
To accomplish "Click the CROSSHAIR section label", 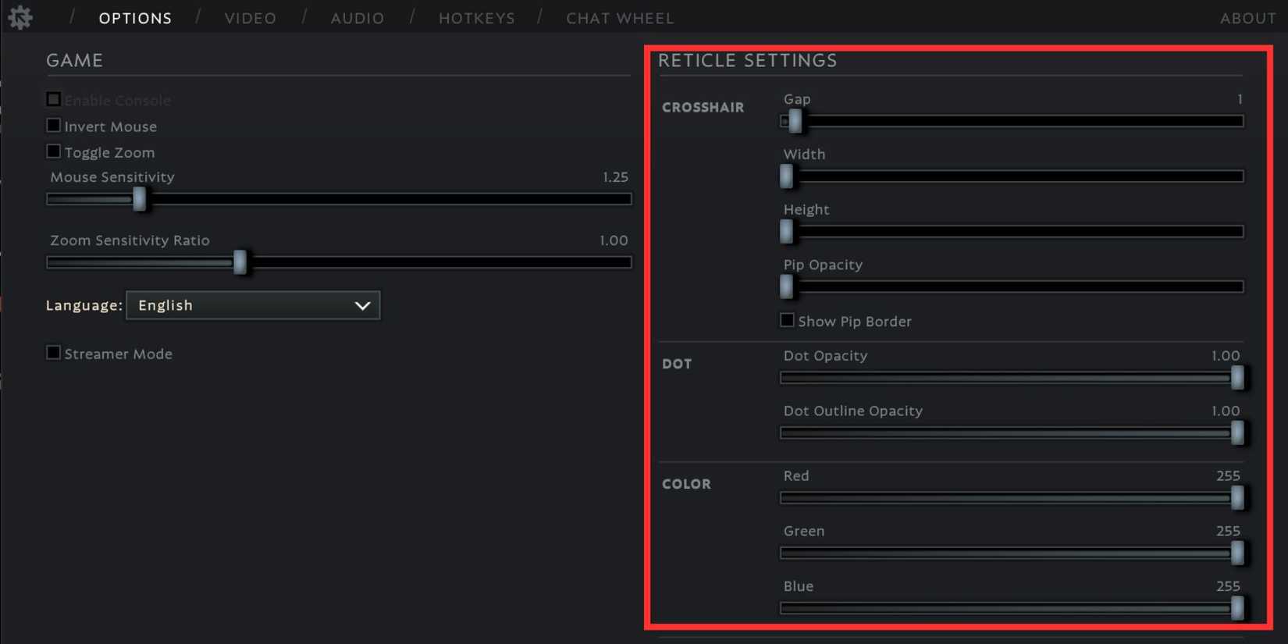I will tap(703, 108).
